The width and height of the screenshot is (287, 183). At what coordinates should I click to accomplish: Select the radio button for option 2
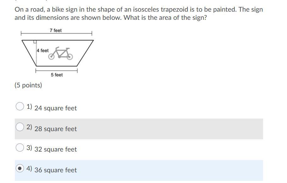click(x=20, y=127)
